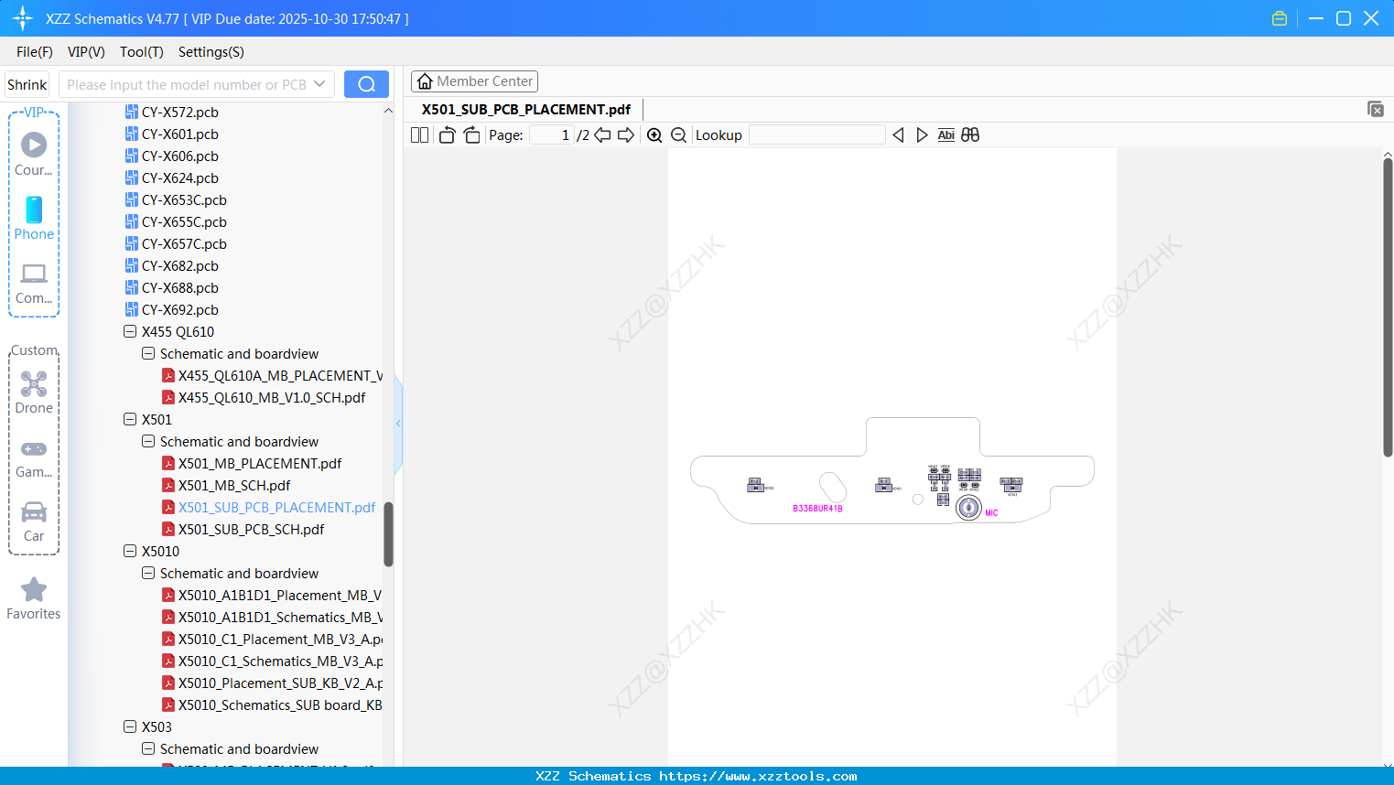The height and width of the screenshot is (785, 1394).
Task: Collapse the X503 tree node
Action: pyautogui.click(x=130, y=726)
